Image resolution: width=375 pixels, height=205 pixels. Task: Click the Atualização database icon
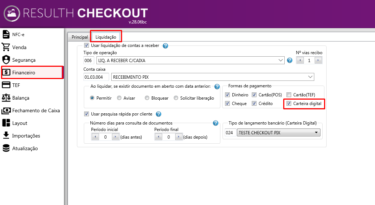point(6,148)
